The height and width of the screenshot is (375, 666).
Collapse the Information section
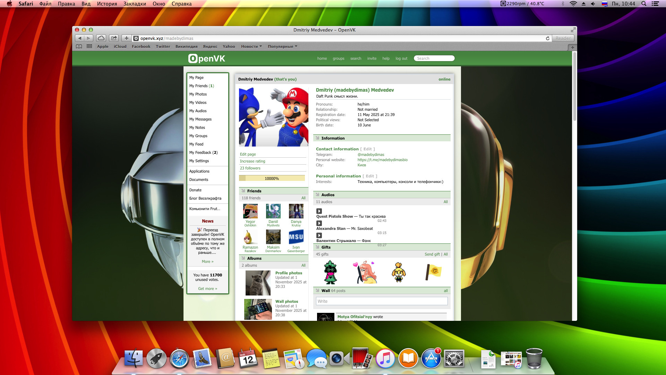(317, 138)
